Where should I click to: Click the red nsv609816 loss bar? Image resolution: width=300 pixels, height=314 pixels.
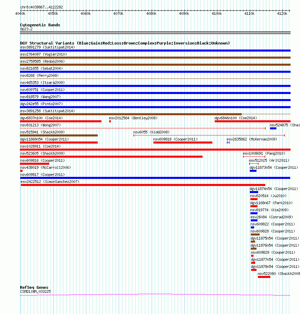[x=34, y=164]
